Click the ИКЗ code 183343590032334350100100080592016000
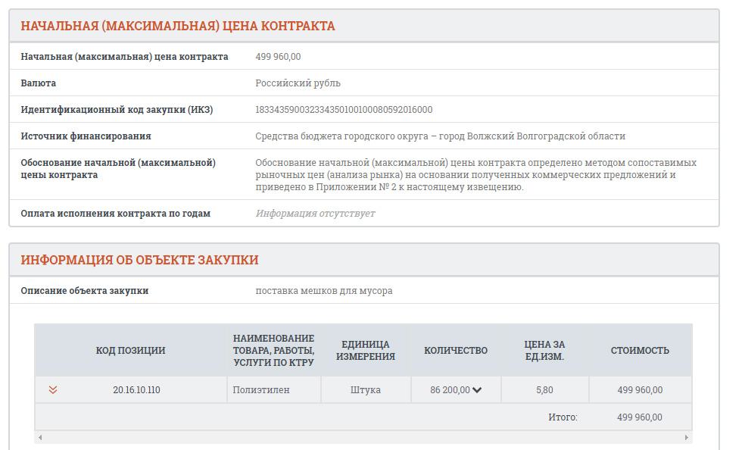Image resolution: width=742 pixels, height=450 pixels. point(344,109)
